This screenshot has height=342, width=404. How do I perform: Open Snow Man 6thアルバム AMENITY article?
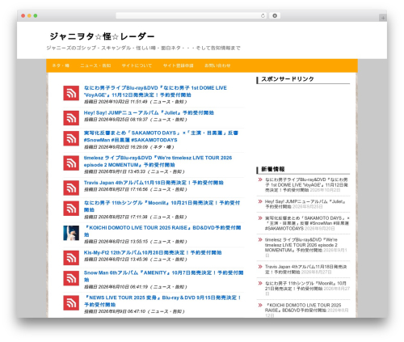163,276
